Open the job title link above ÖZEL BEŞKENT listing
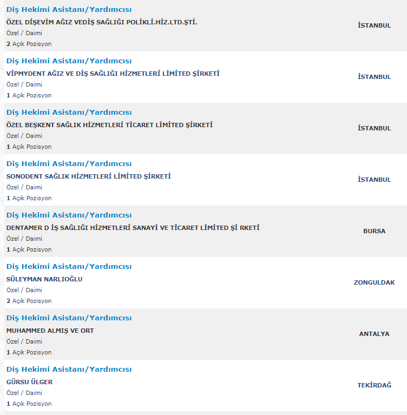Image resolution: width=407 pixels, height=415 pixels. tap(69, 113)
